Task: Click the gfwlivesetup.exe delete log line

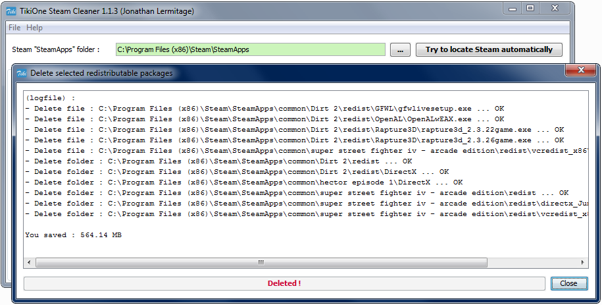Action: tap(264, 109)
